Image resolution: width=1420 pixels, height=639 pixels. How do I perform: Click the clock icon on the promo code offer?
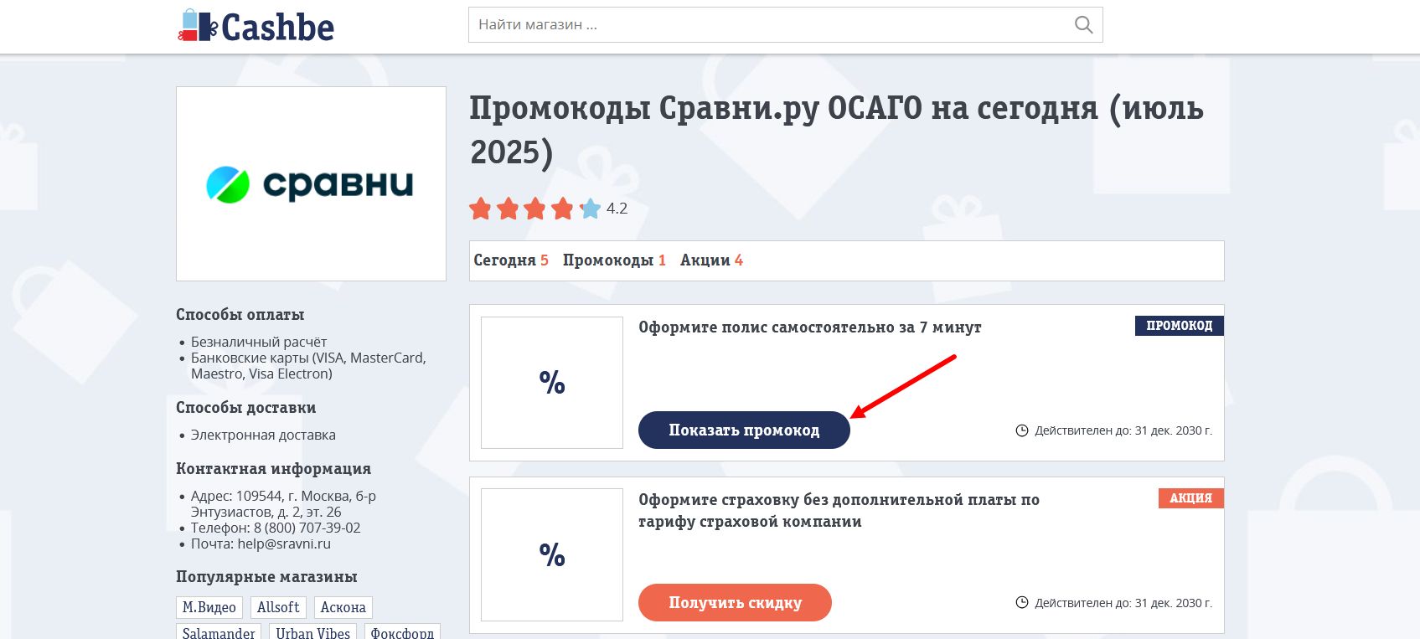[x=1022, y=430]
